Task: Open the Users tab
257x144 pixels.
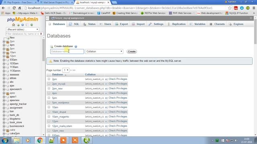Action: pos(105,24)
